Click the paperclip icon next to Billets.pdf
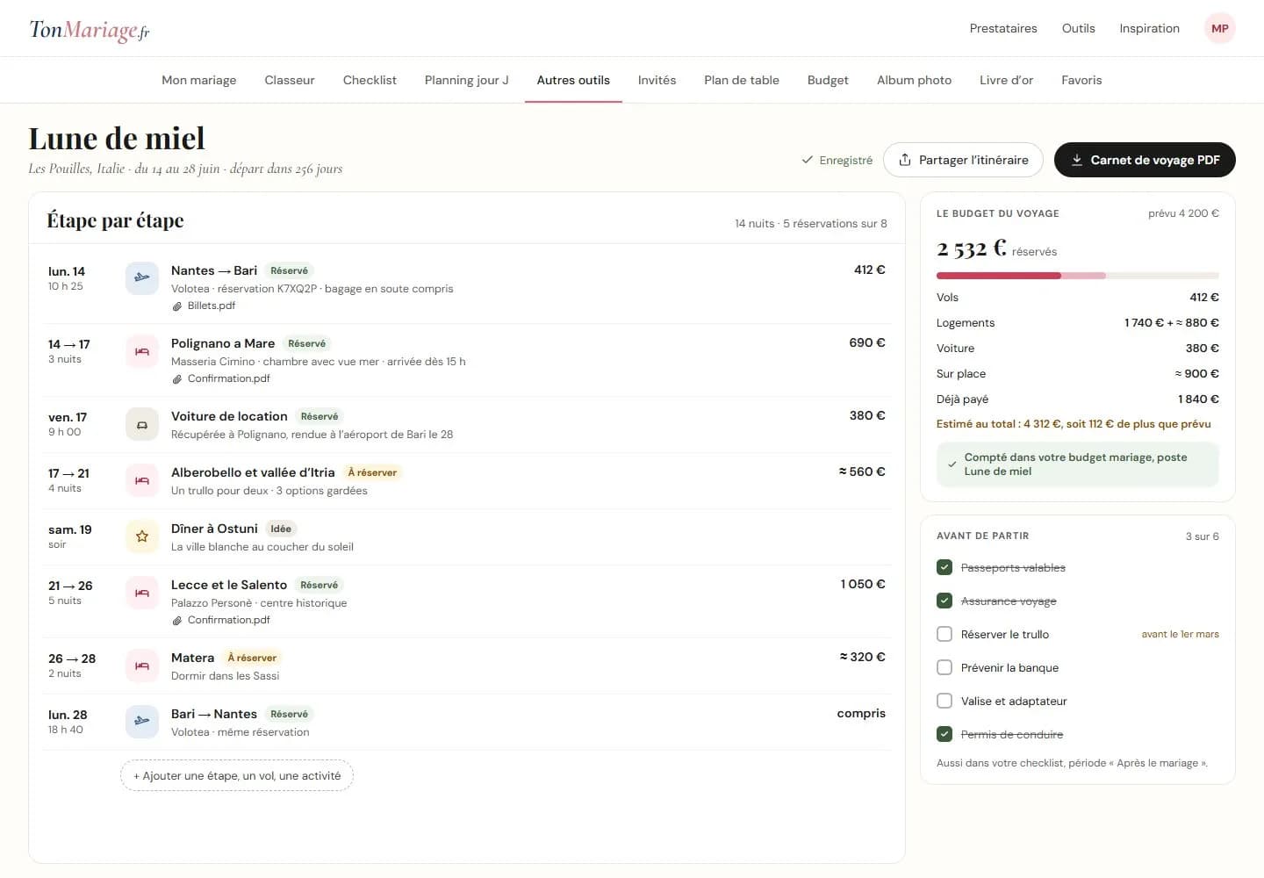This screenshot has width=1264, height=878. click(177, 306)
